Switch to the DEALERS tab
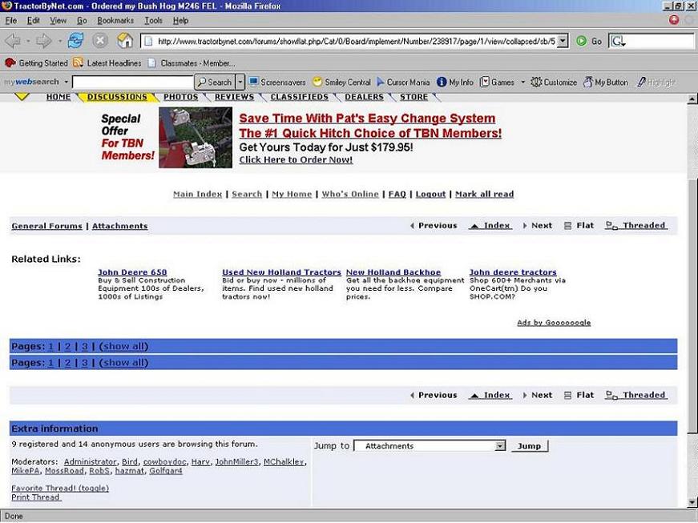Screen dimensions: 698x523 364,97
